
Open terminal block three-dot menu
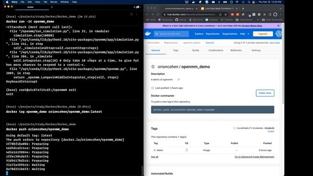(137, 14)
